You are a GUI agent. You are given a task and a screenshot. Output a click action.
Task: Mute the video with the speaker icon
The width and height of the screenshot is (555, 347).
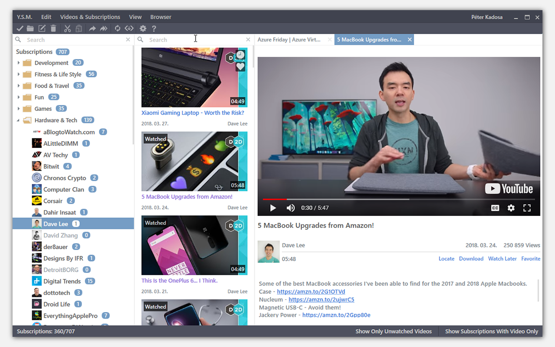point(291,208)
